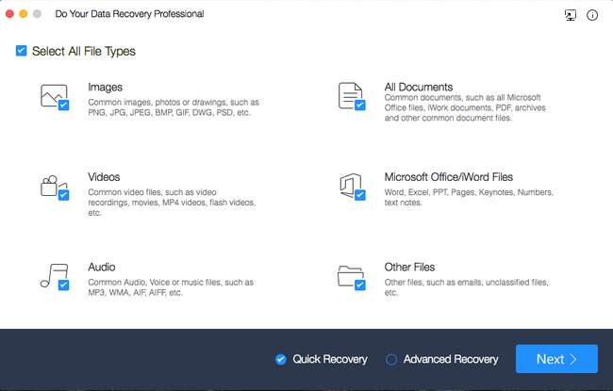This screenshot has width=613, height=391.
Task: Click the Other Files heading
Action: click(409, 268)
